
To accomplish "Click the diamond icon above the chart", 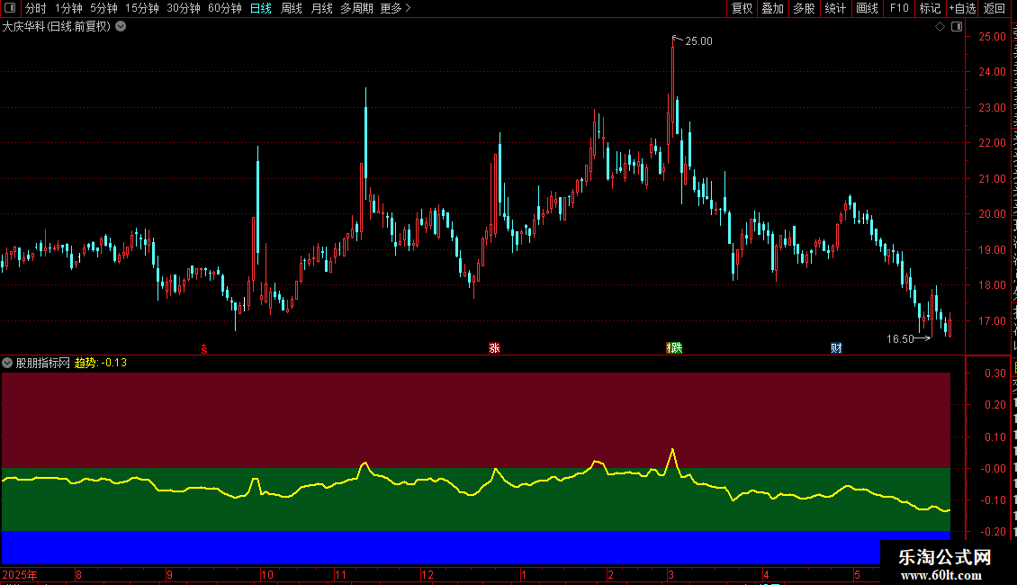I will (x=940, y=27).
